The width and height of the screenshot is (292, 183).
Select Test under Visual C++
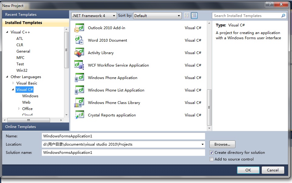tap(20, 64)
